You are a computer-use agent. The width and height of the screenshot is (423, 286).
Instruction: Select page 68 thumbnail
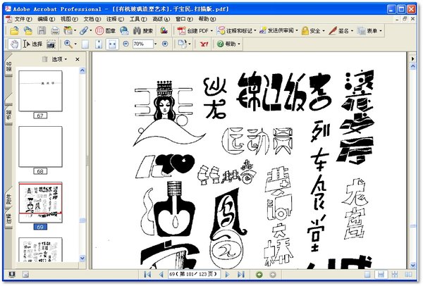pos(40,145)
